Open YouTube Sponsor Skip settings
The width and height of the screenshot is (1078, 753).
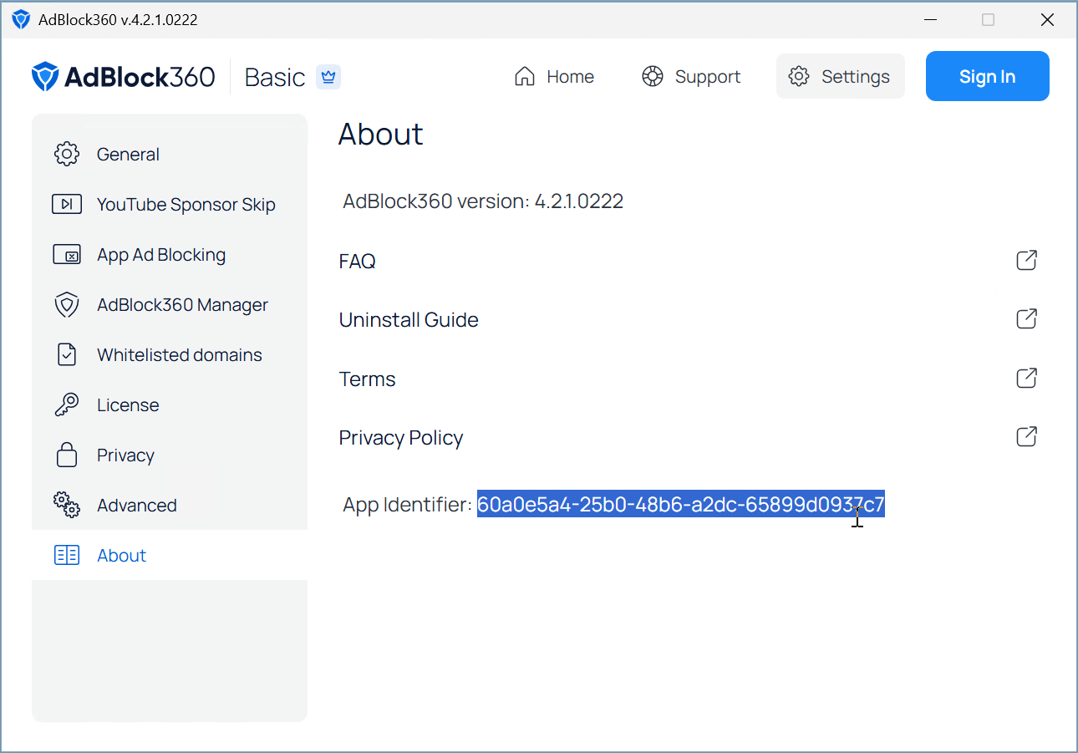coord(170,204)
